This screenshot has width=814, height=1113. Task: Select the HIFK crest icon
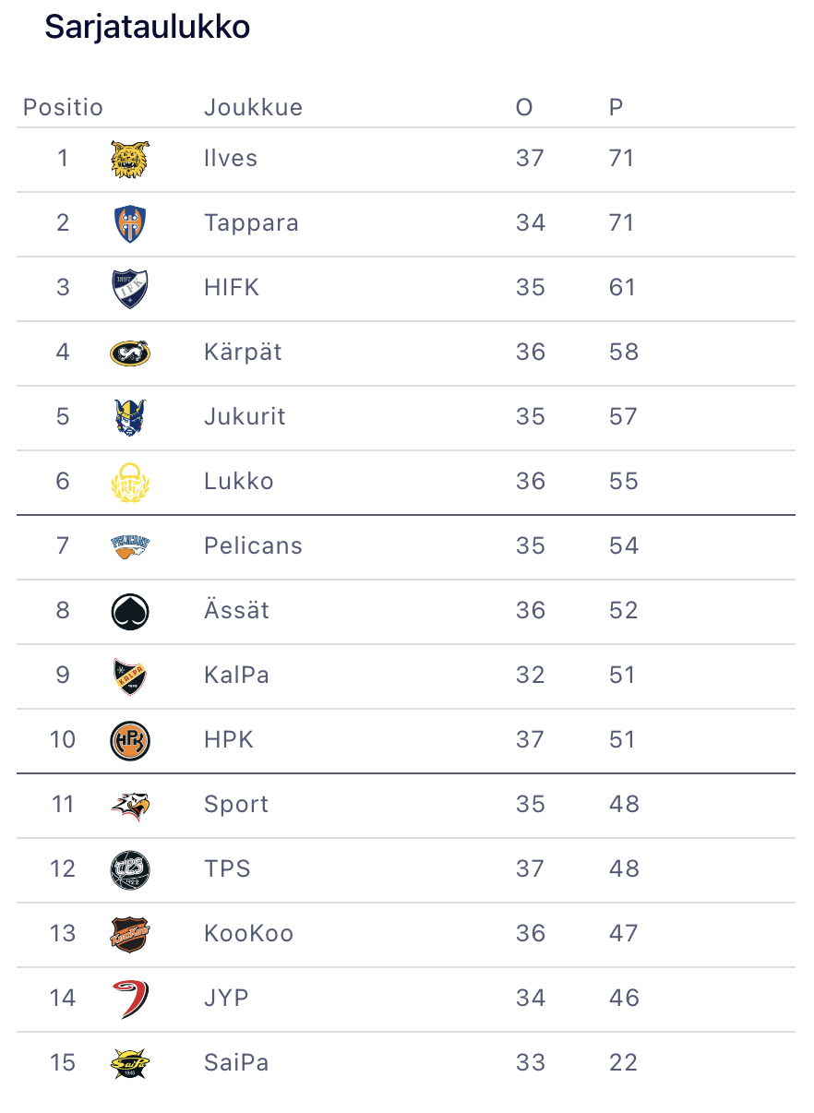tap(129, 288)
